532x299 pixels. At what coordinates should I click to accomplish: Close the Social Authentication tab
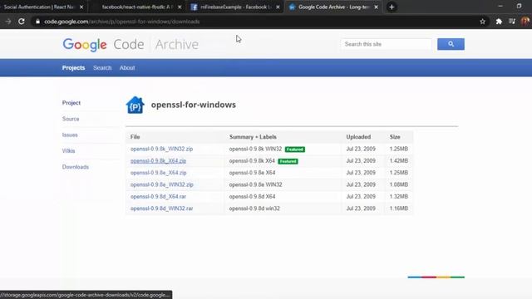pyautogui.click(x=81, y=7)
